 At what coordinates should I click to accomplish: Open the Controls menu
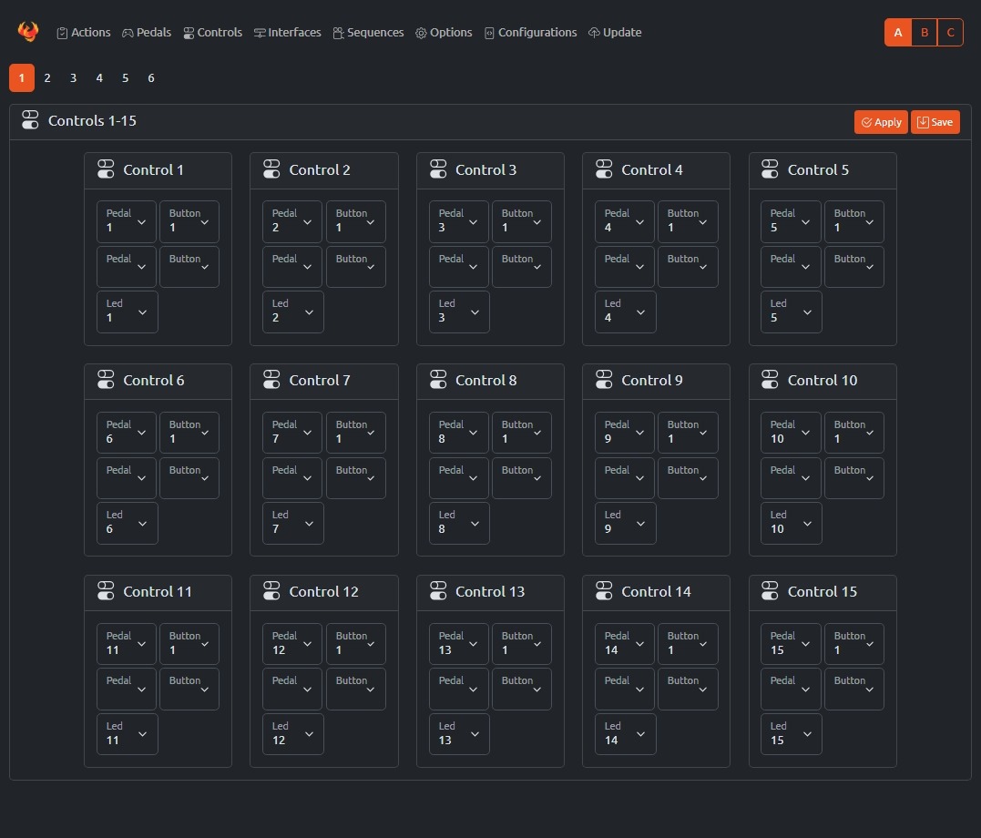click(x=213, y=33)
